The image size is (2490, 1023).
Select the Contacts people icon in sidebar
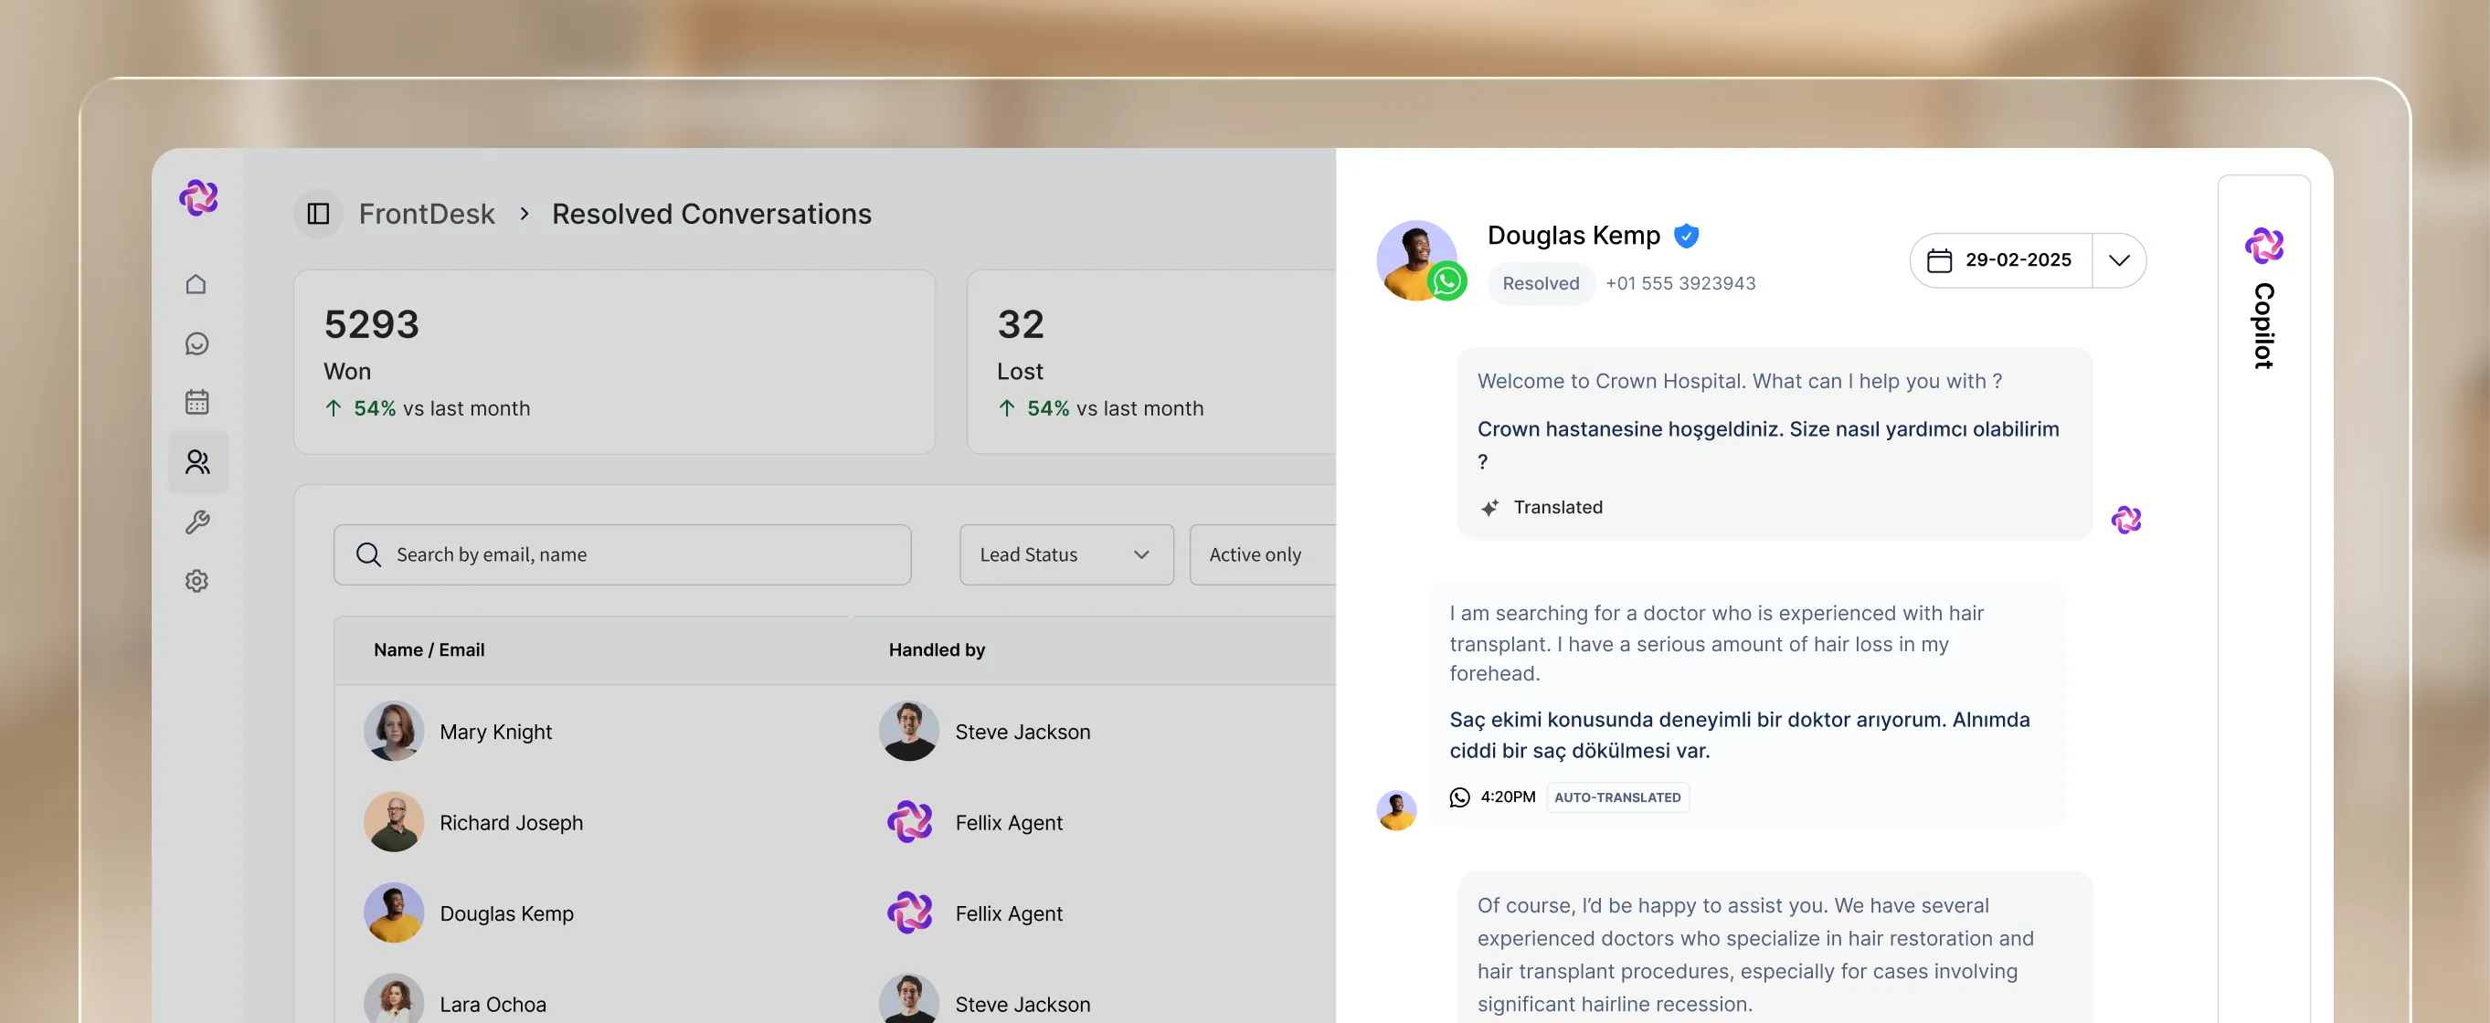[198, 462]
